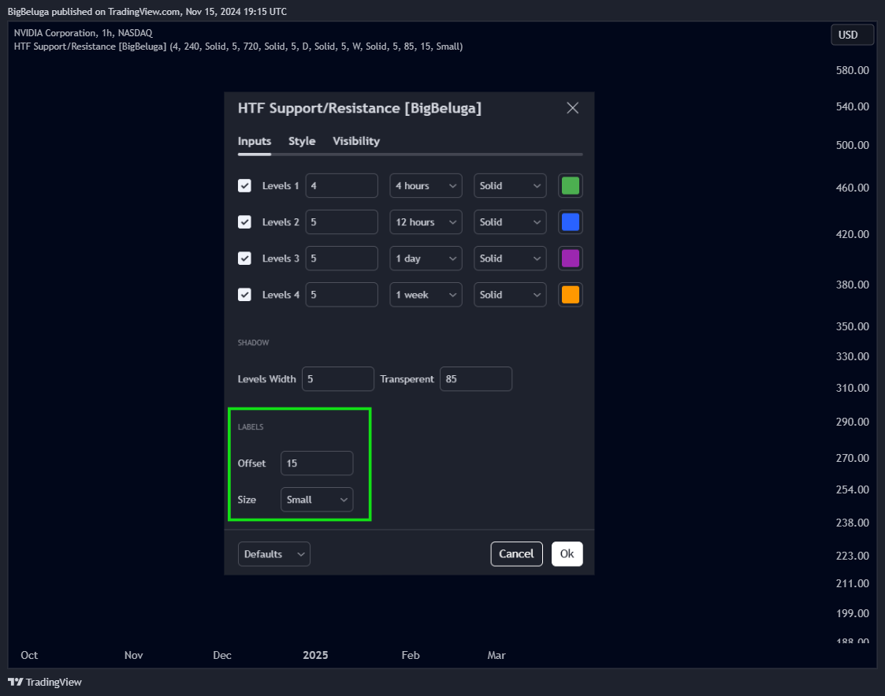Click the Nov time axis label

tap(133, 655)
